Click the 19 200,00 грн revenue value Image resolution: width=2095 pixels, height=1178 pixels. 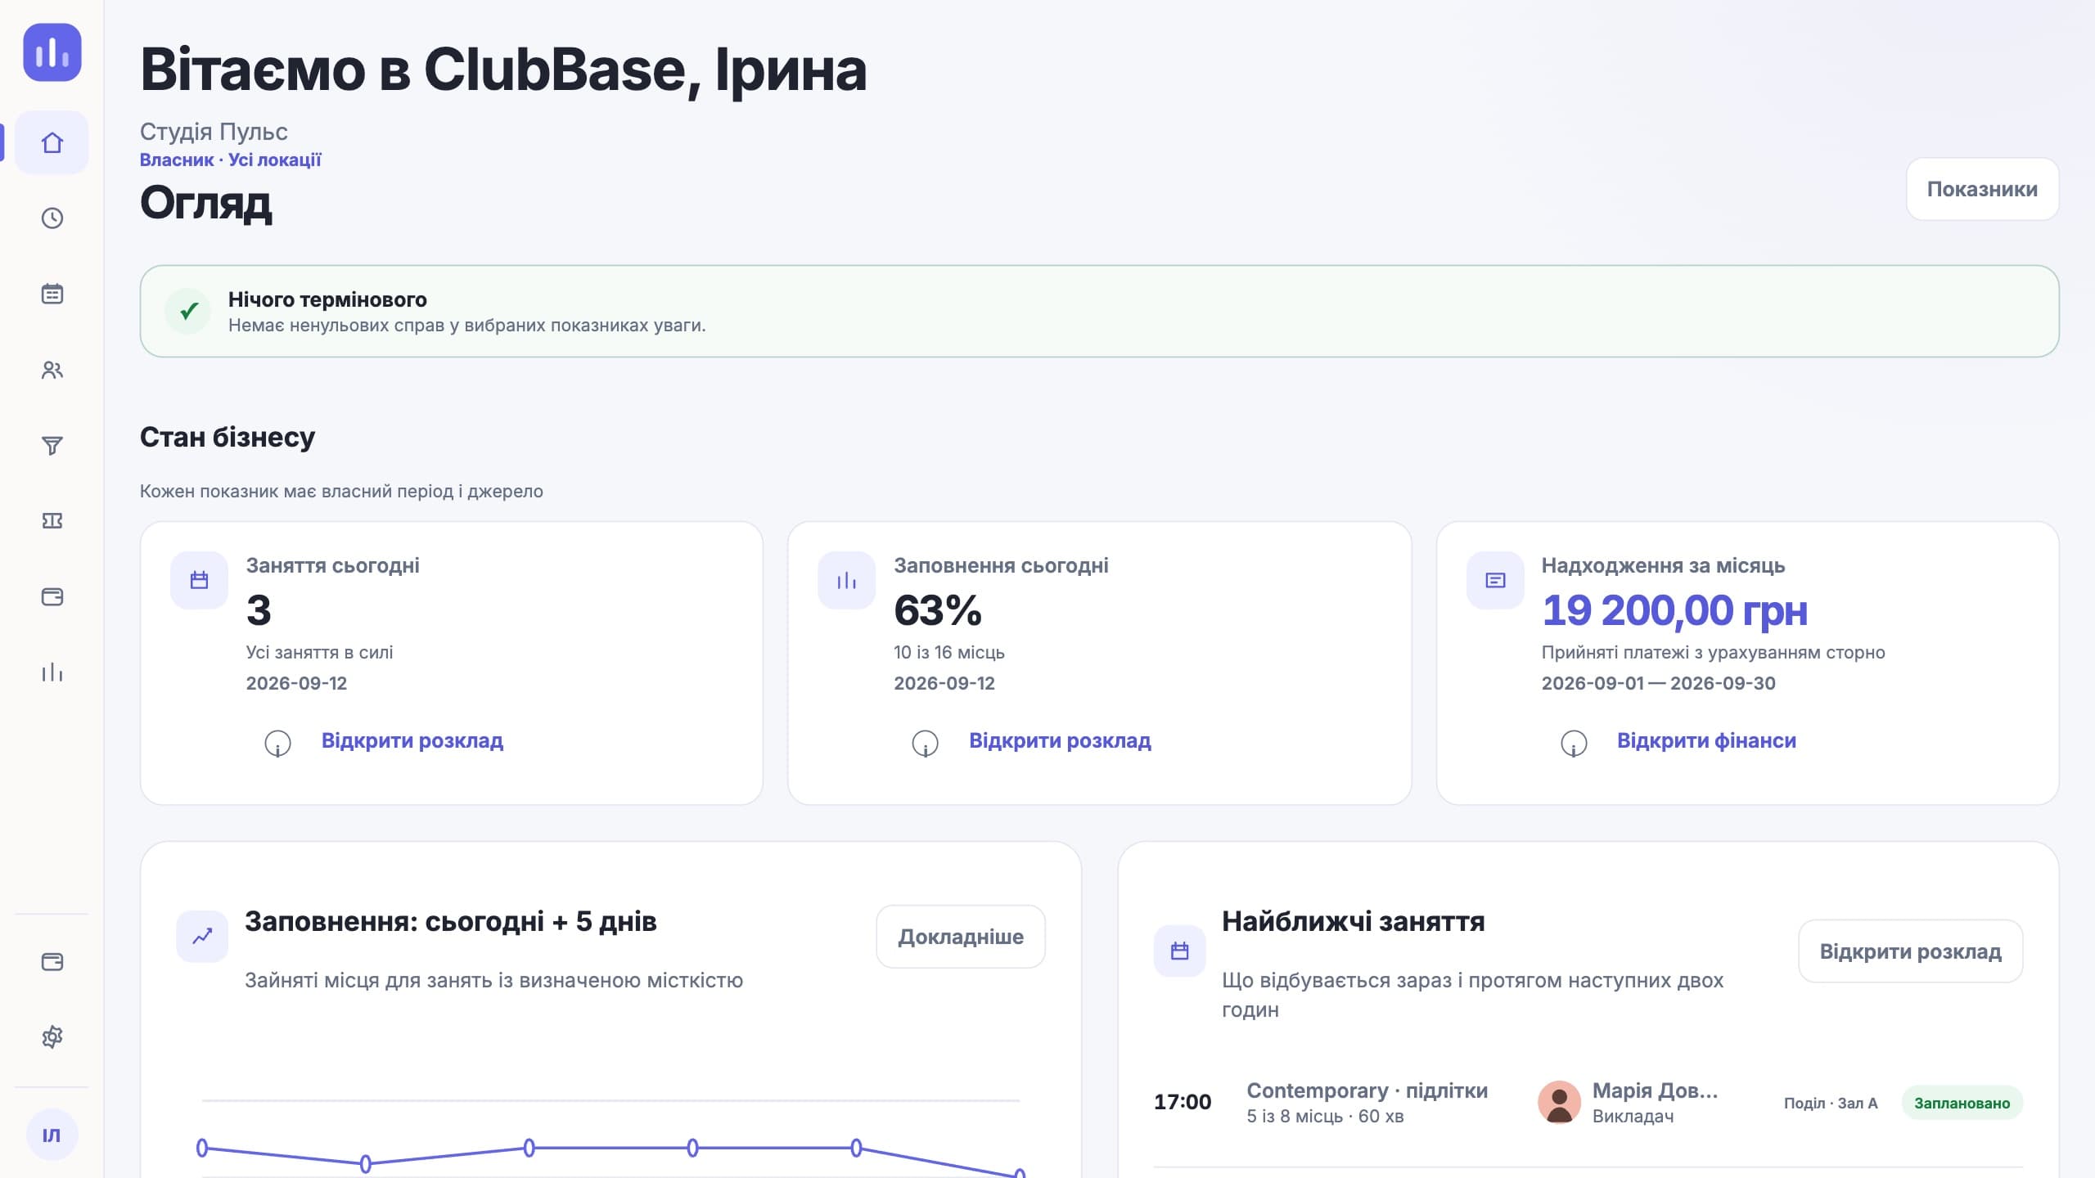point(1674,610)
